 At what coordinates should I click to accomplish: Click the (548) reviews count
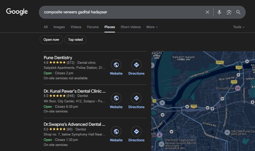click(x=71, y=96)
